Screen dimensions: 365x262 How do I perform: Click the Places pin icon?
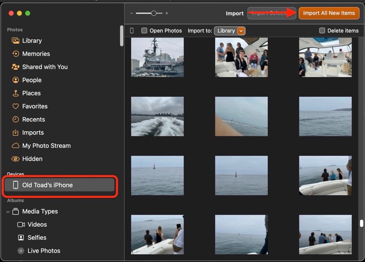point(16,93)
